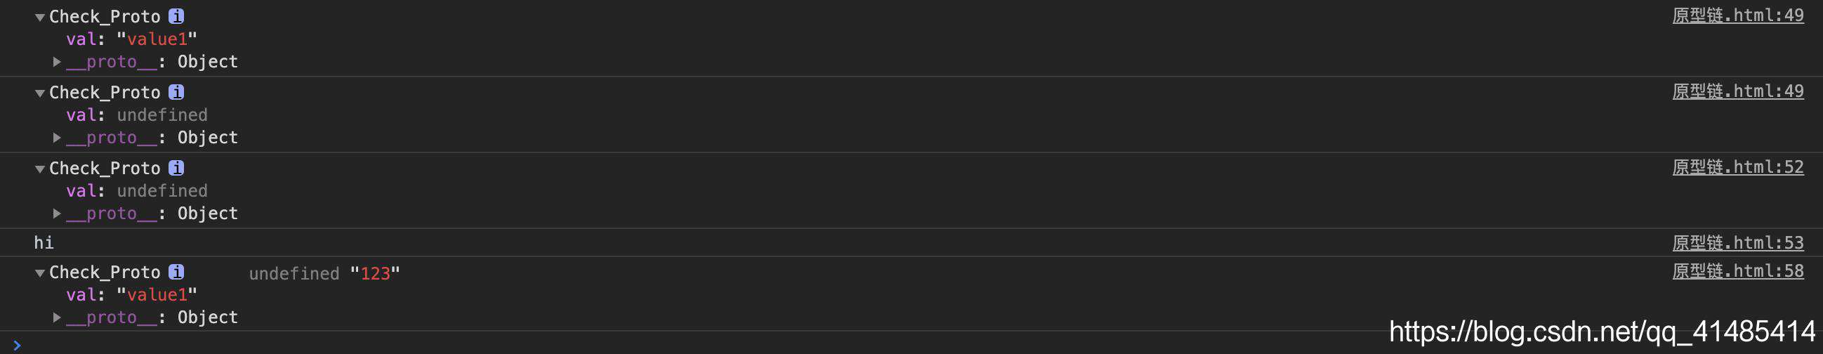Expand __proto__ under last Check_Proto

58,317
